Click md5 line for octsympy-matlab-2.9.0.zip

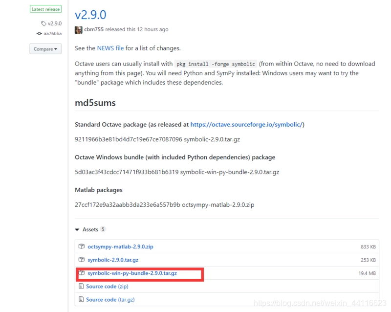click(165, 205)
